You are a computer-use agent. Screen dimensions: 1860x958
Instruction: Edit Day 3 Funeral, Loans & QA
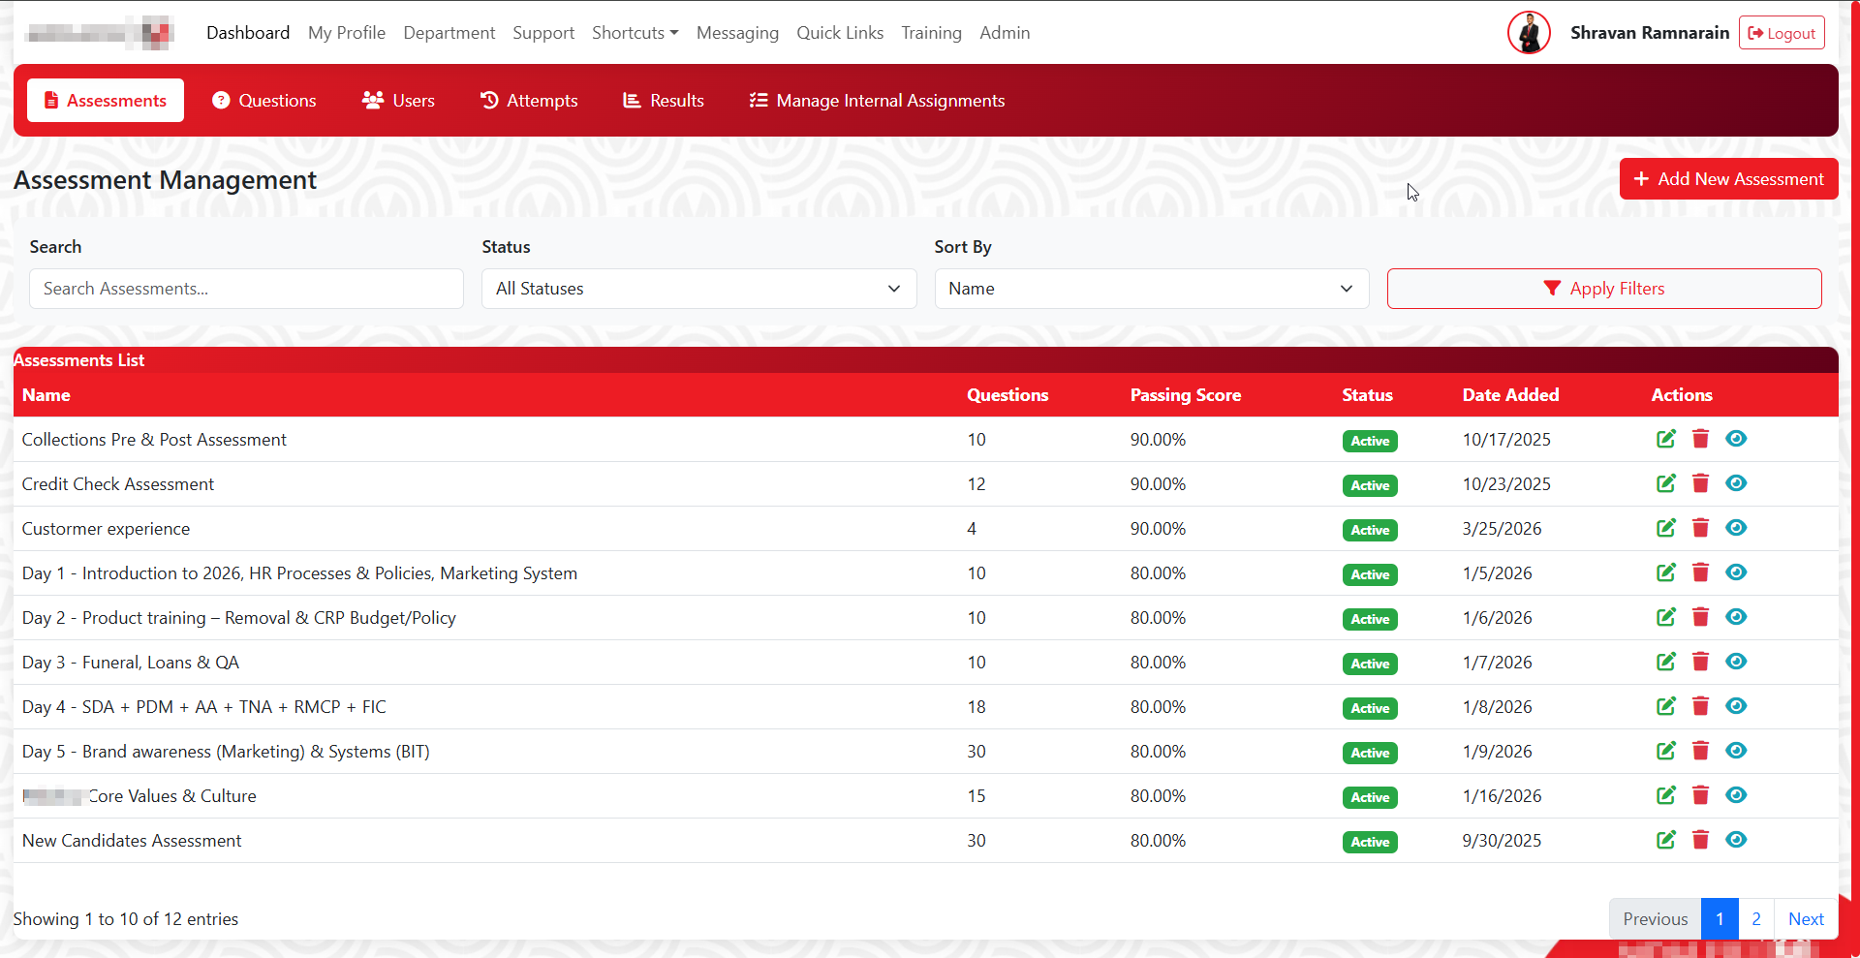tap(1665, 662)
